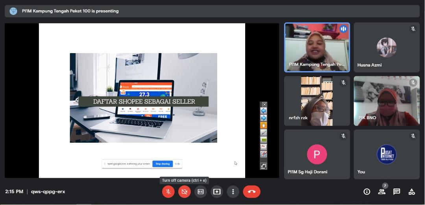425x205 pixels.
Task: Click the eraser image icon in floating toolbar
Action: click(263, 154)
